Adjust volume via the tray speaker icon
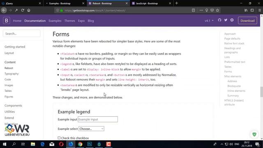The image size is (263, 148). 231,144
